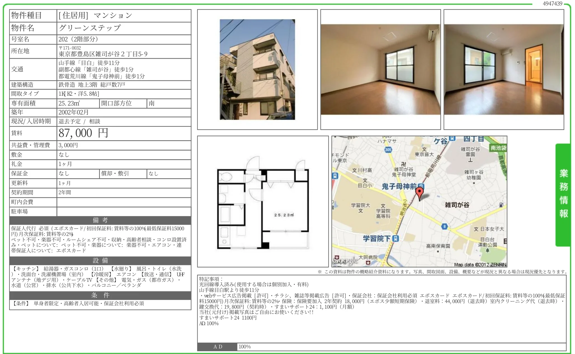Click the property ID number 4947439
This screenshot has height=354, width=575.
(x=552, y=4)
